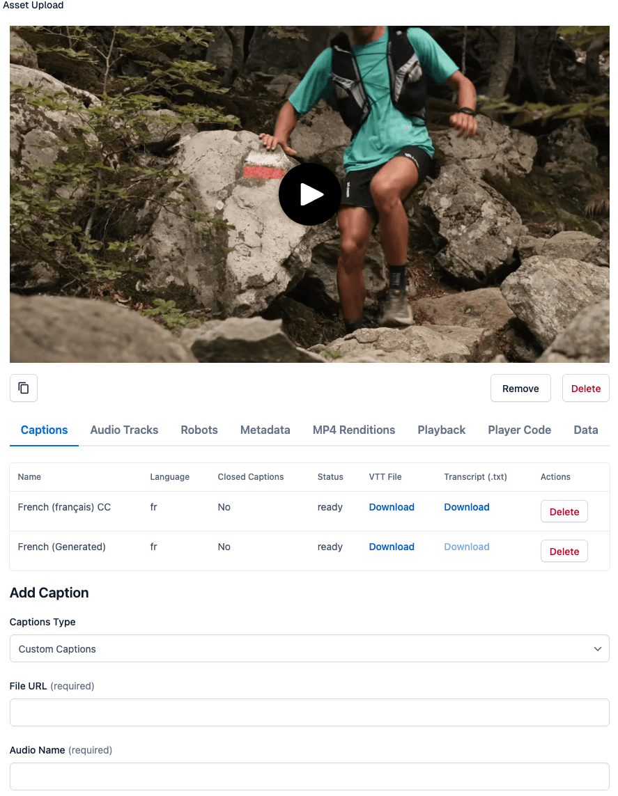The image size is (618, 796).
Task: Play the trail runner video
Action: (x=309, y=194)
